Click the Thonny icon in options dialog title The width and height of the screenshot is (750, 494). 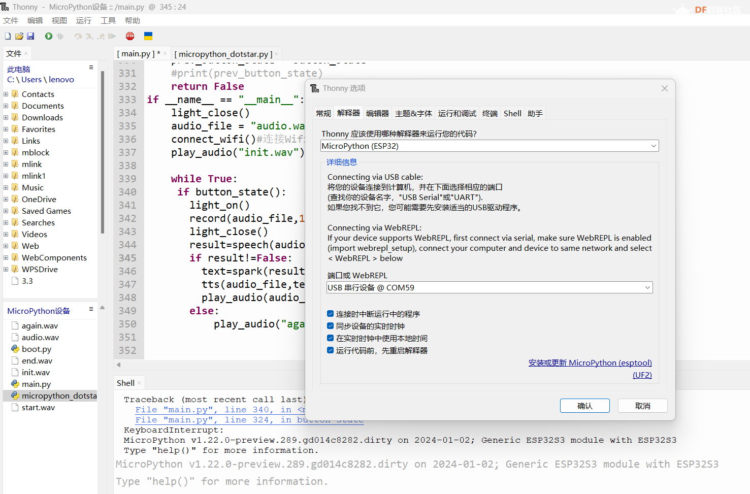(x=315, y=88)
